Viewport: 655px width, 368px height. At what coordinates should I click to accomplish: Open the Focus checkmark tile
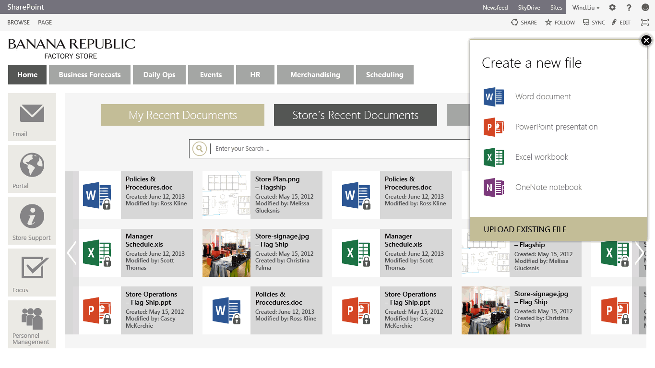point(32,273)
